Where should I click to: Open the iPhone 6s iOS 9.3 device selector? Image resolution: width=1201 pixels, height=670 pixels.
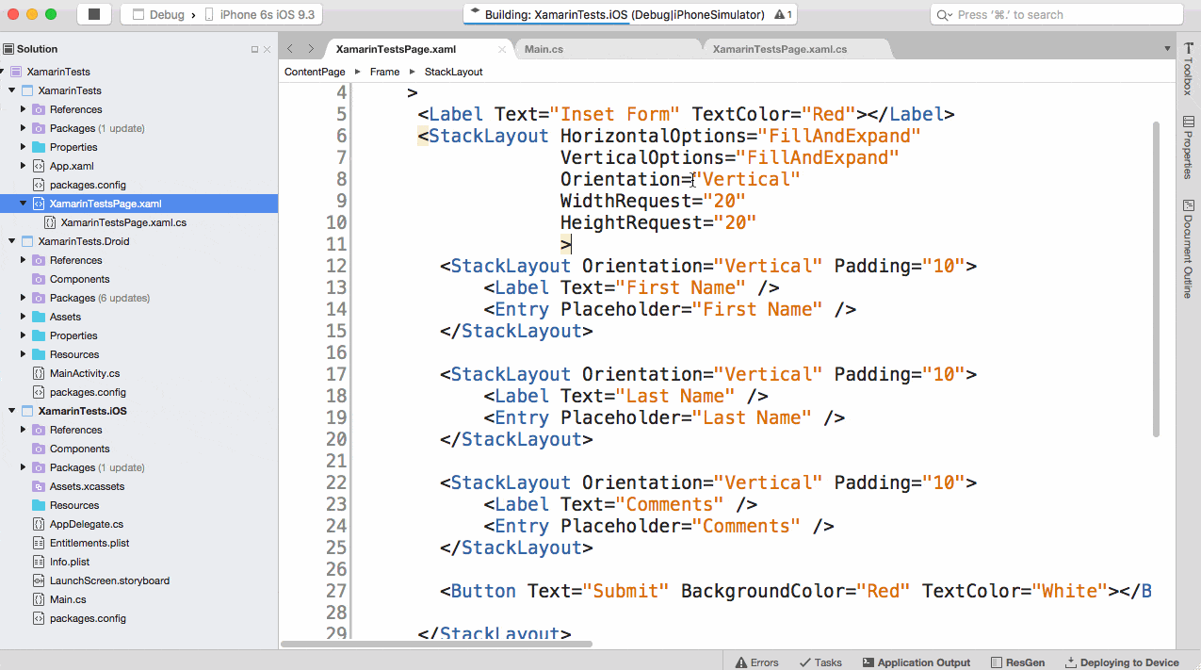[x=264, y=14]
